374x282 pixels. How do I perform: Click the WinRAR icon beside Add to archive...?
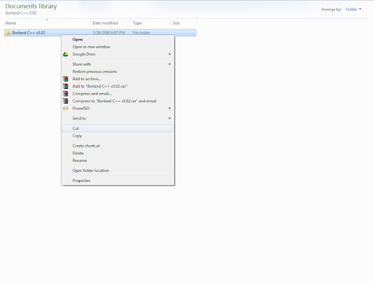pos(65,79)
